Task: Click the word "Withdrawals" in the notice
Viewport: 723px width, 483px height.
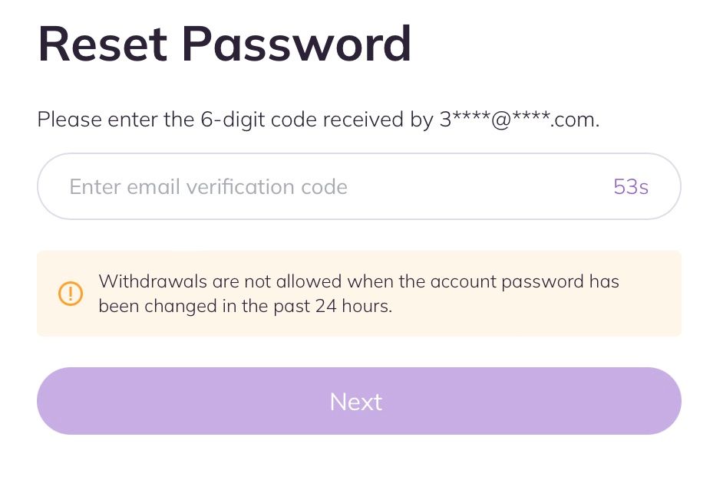Action: (151, 281)
